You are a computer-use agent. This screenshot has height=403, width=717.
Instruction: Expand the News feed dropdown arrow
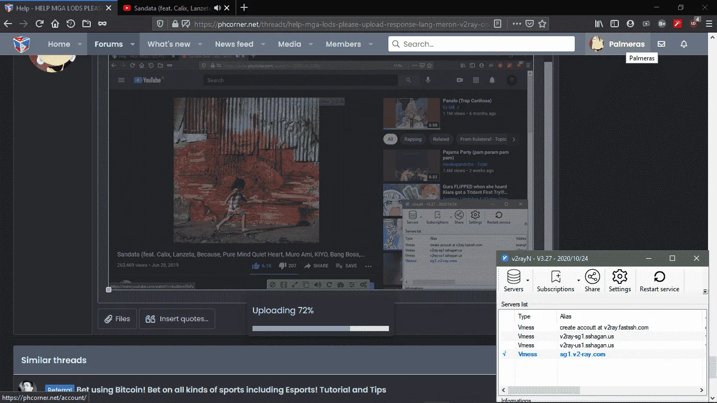tap(263, 45)
